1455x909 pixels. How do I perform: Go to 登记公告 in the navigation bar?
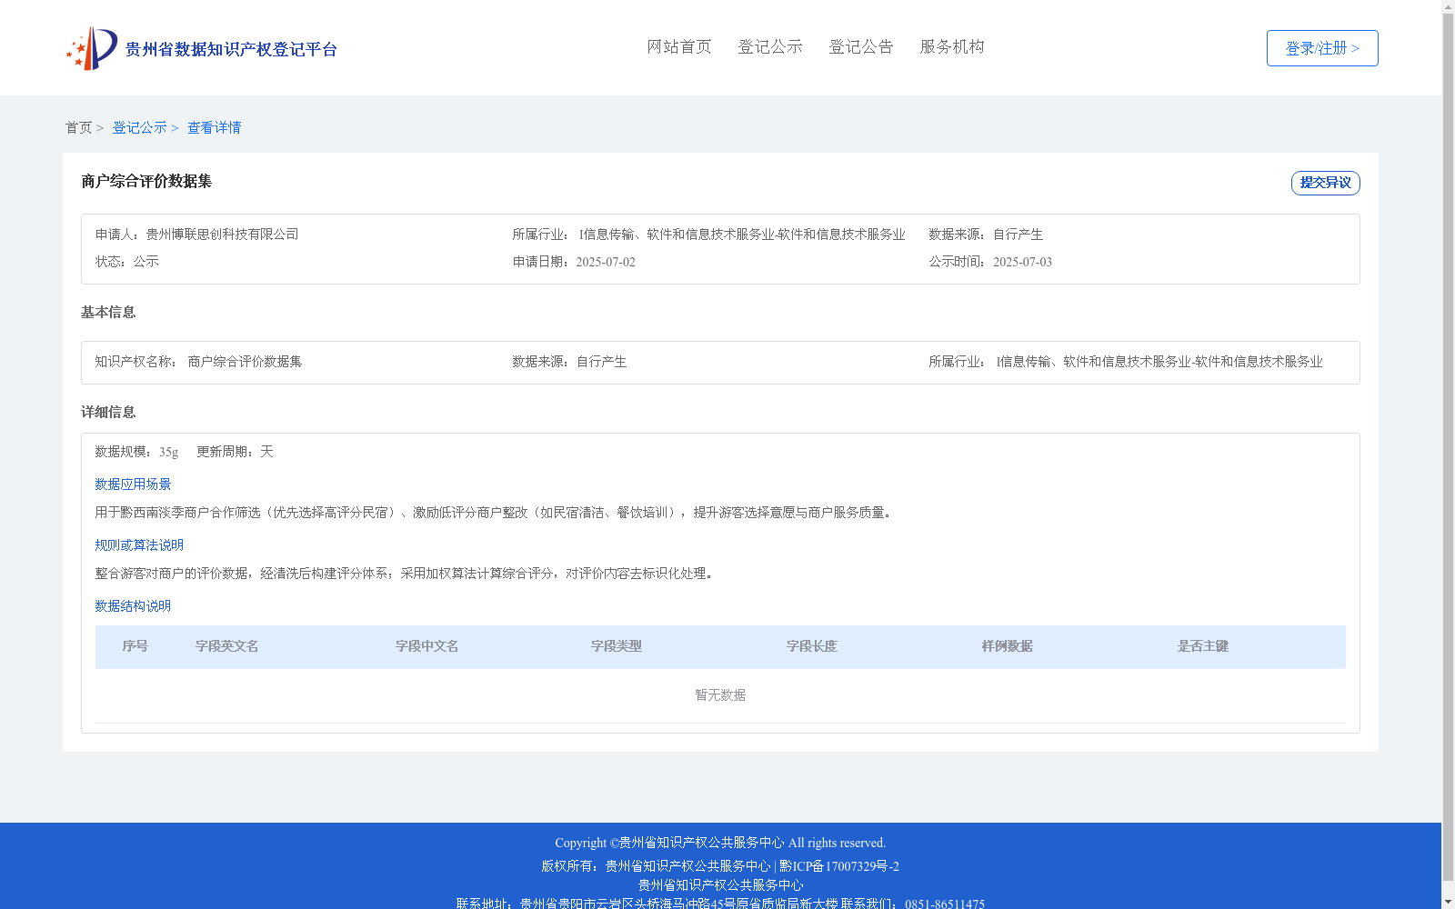pos(861,47)
